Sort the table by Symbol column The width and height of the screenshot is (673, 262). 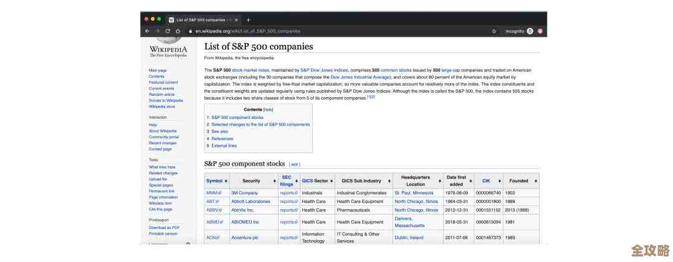pyautogui.click(x=217, y=181)
